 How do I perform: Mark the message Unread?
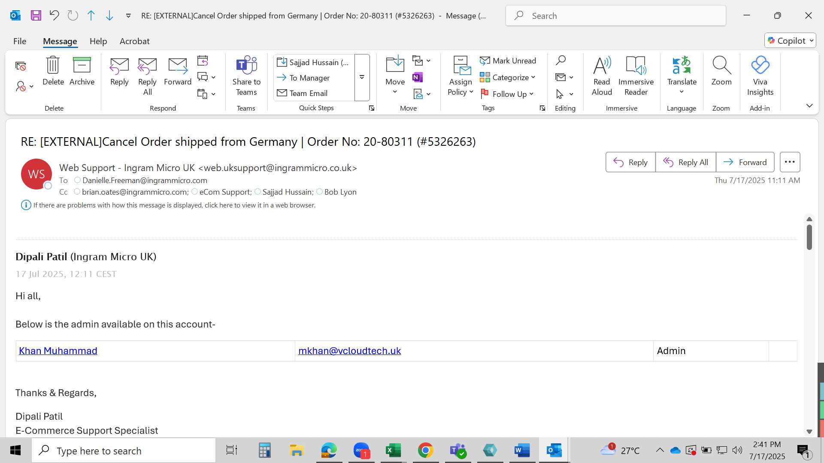pyautogui.click(x=508, y=60)
